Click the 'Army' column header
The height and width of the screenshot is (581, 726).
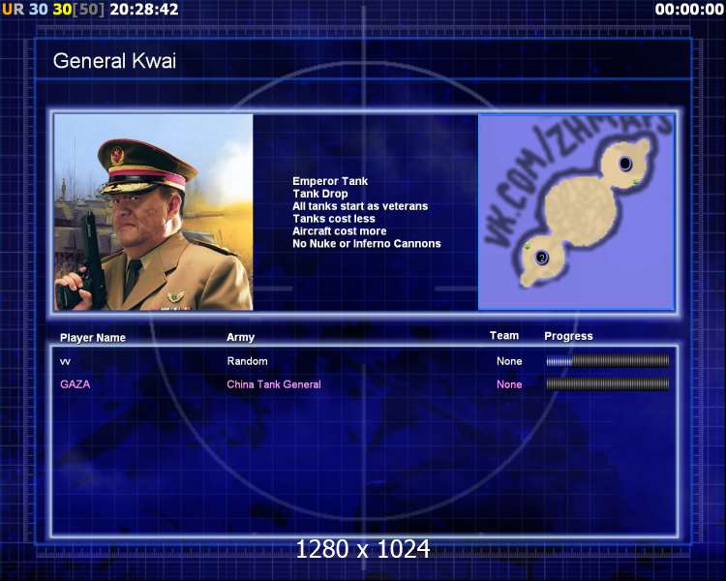point(240,337)
